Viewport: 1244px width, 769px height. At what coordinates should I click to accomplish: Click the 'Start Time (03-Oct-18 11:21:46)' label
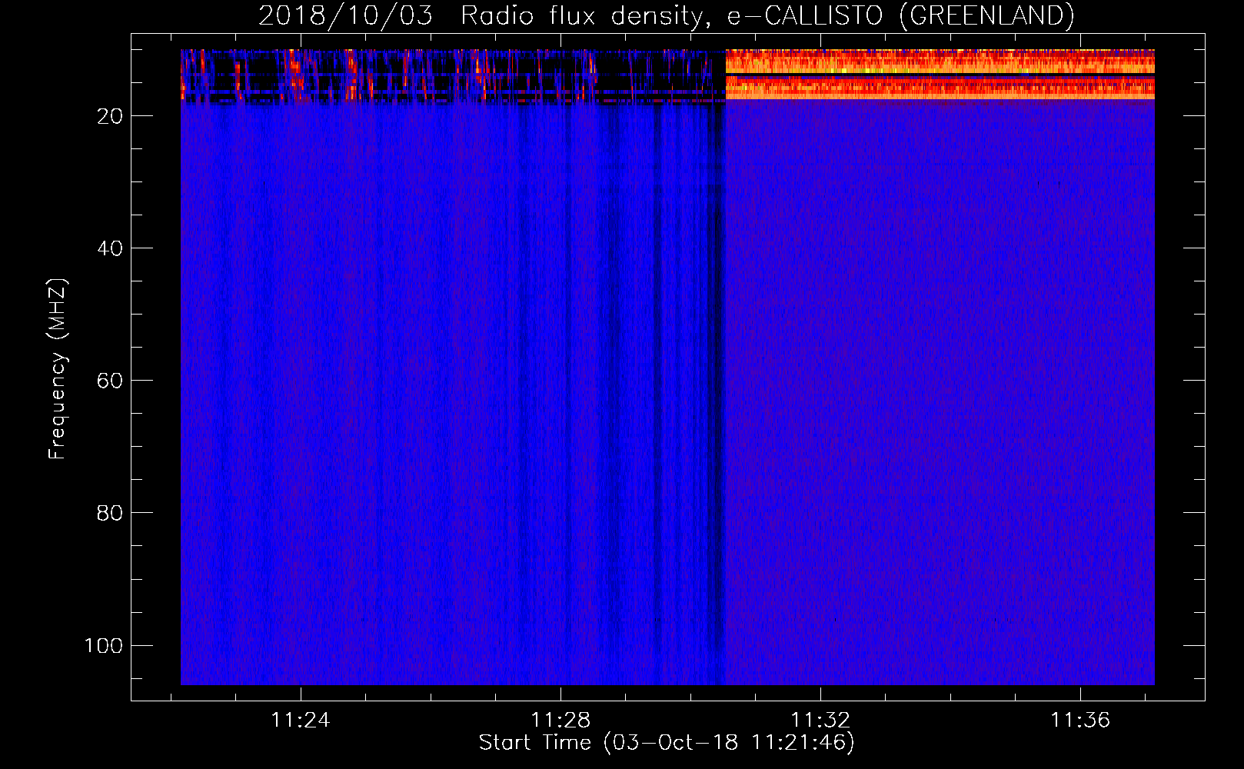coord(667,743)
